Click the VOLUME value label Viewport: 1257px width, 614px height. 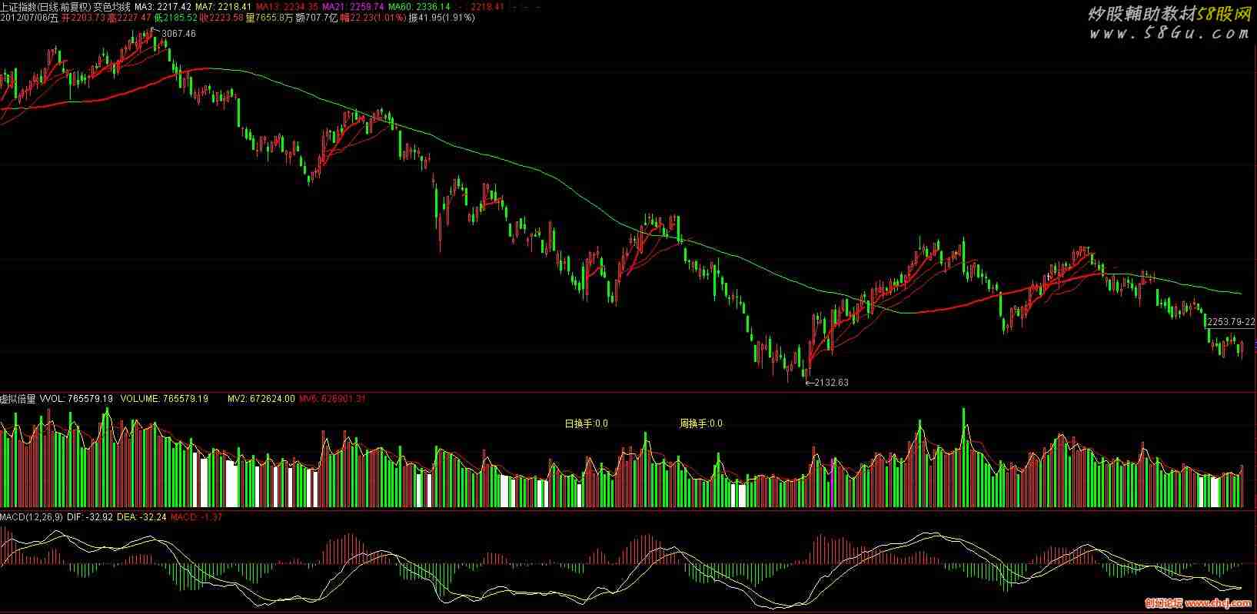tap(165, 399)
